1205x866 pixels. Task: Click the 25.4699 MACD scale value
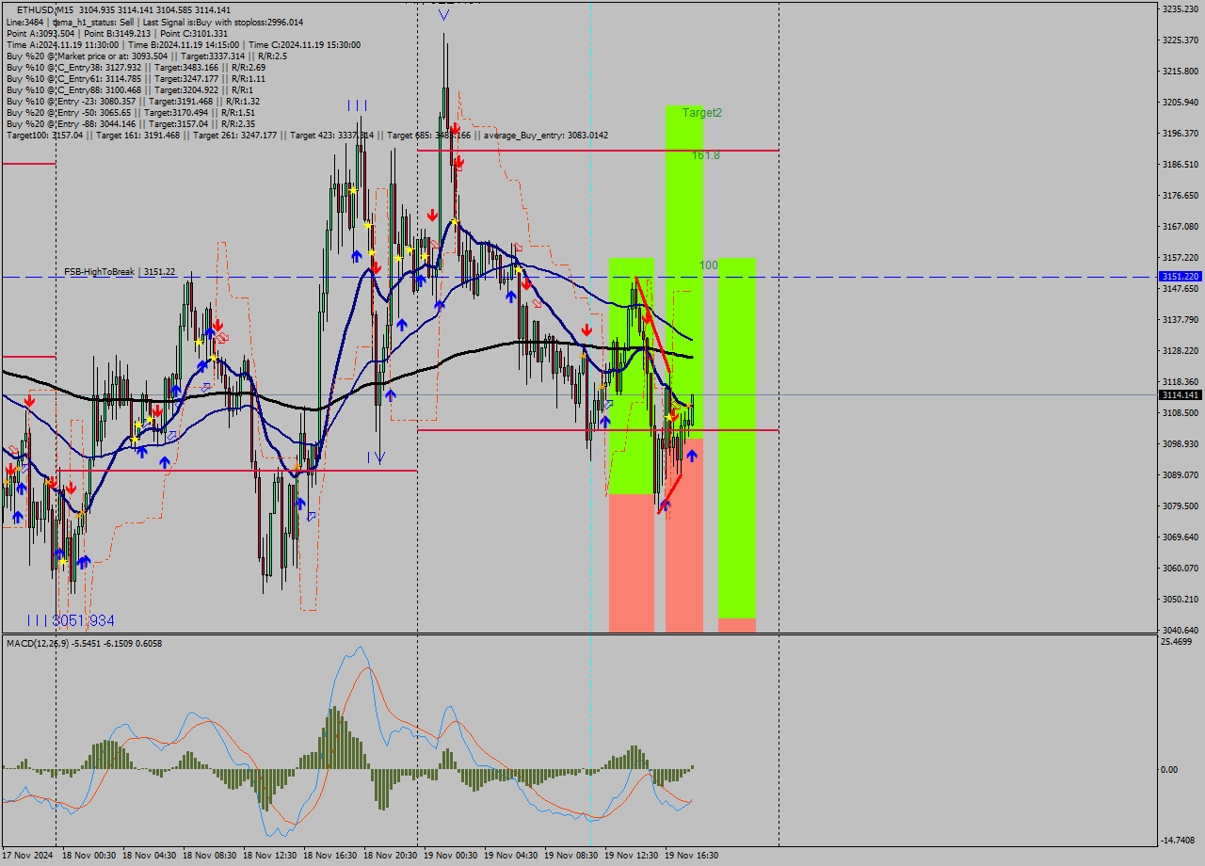(1177, 641)
